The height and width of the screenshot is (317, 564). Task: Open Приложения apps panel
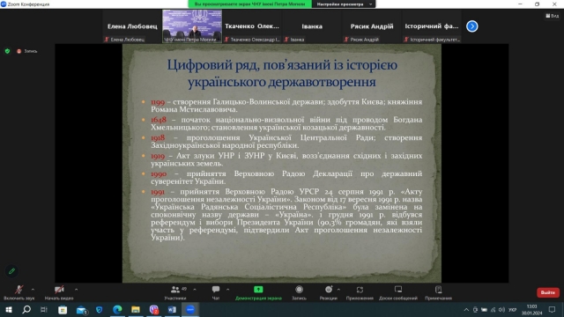click(360, 292)
